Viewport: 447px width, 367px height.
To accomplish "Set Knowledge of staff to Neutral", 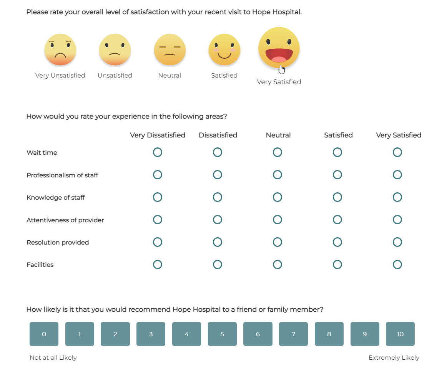I will point(278,197).
